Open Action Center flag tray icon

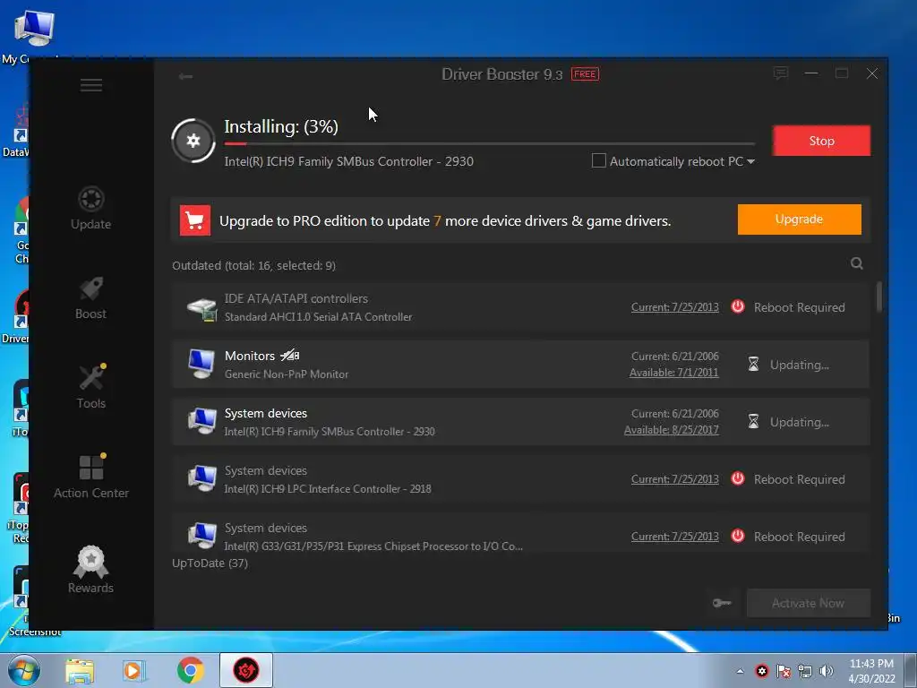click(x=784, y=671)
